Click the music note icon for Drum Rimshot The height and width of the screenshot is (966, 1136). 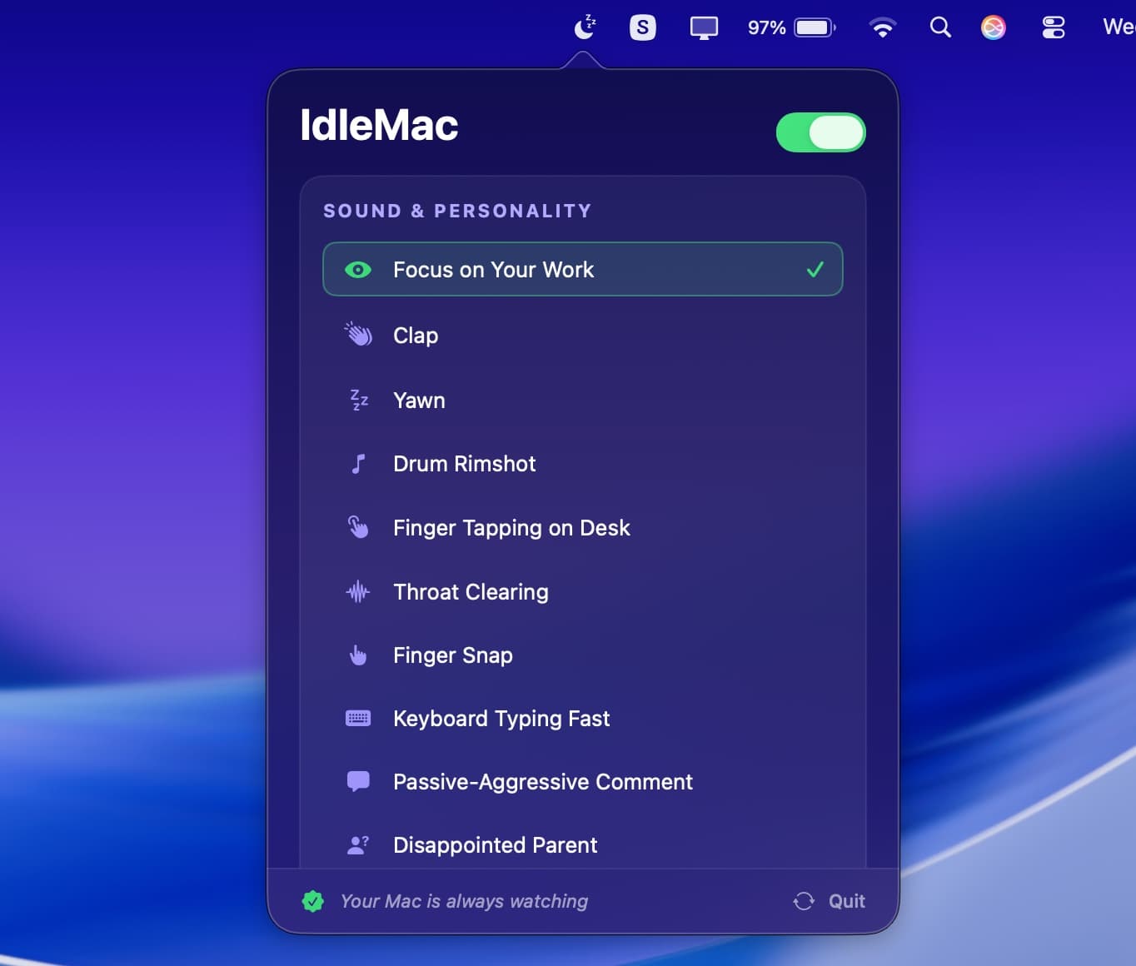358,464
